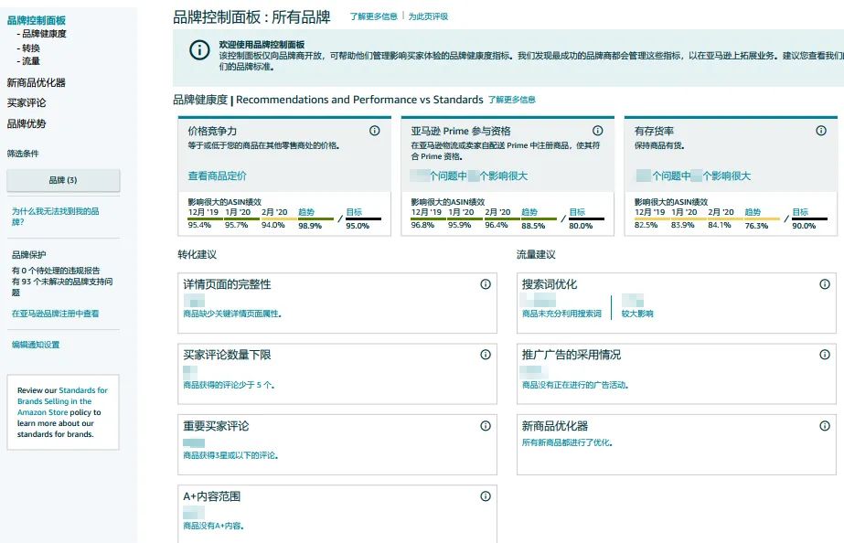View the A+内容范围 info icon

click(x=486, y=496)
